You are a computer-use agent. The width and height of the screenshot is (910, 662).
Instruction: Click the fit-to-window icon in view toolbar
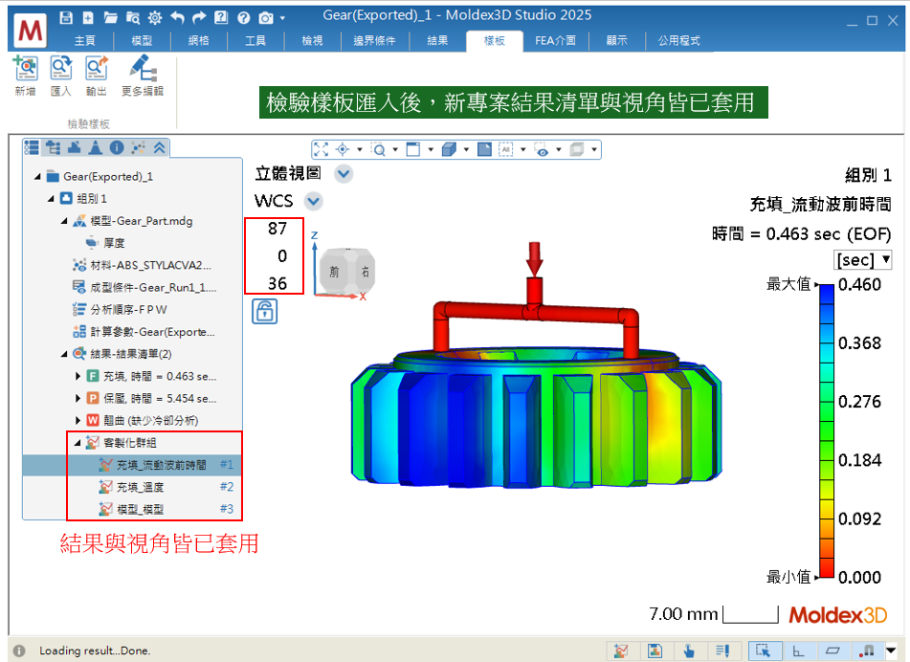321,149
